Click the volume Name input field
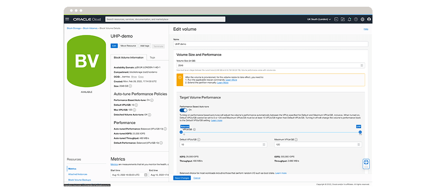This screenshot has height=196, width=432. point(270,44)
